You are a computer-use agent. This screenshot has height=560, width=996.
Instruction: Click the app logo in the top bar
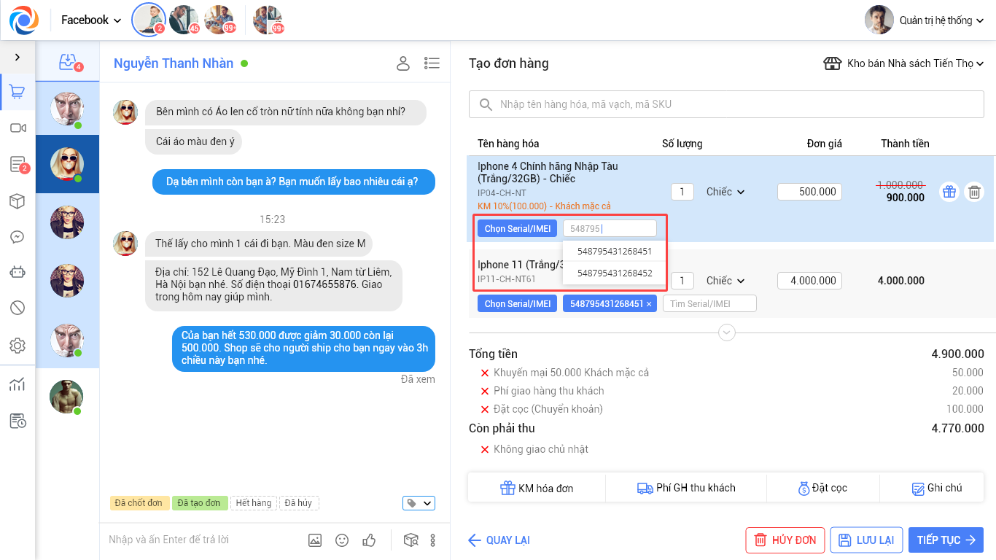point(24,20)
